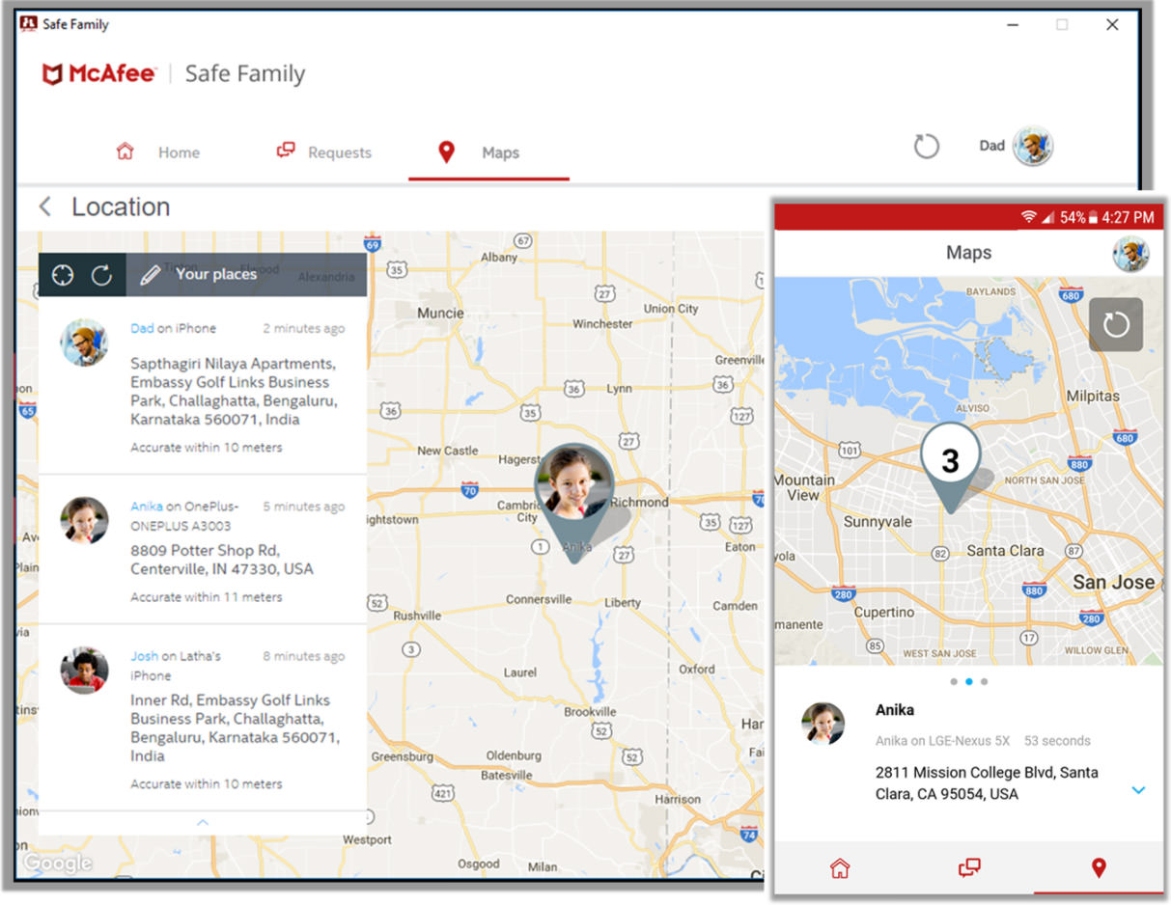Click the Safe Family app icon in title bar
This screenshot has width=1171, height=905.
point(28,23)
